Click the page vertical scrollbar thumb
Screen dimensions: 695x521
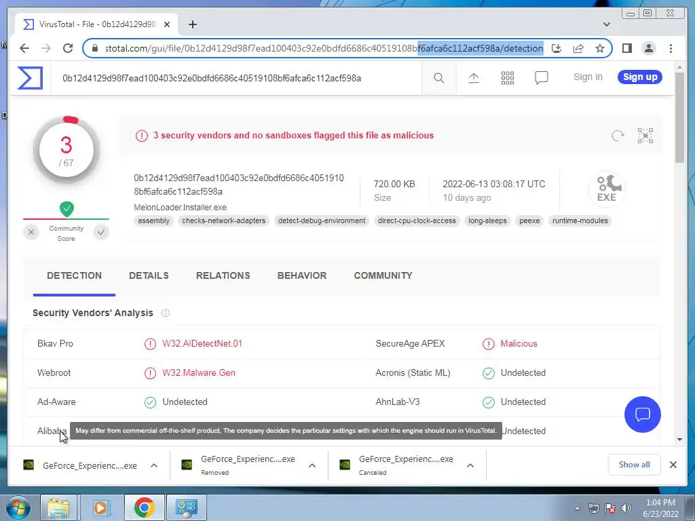[x=679, y=117]
